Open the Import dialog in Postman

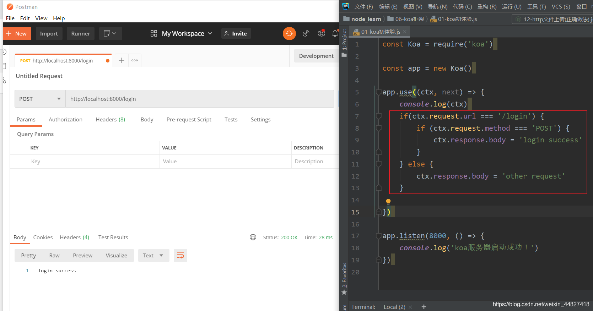click(49, 34)
